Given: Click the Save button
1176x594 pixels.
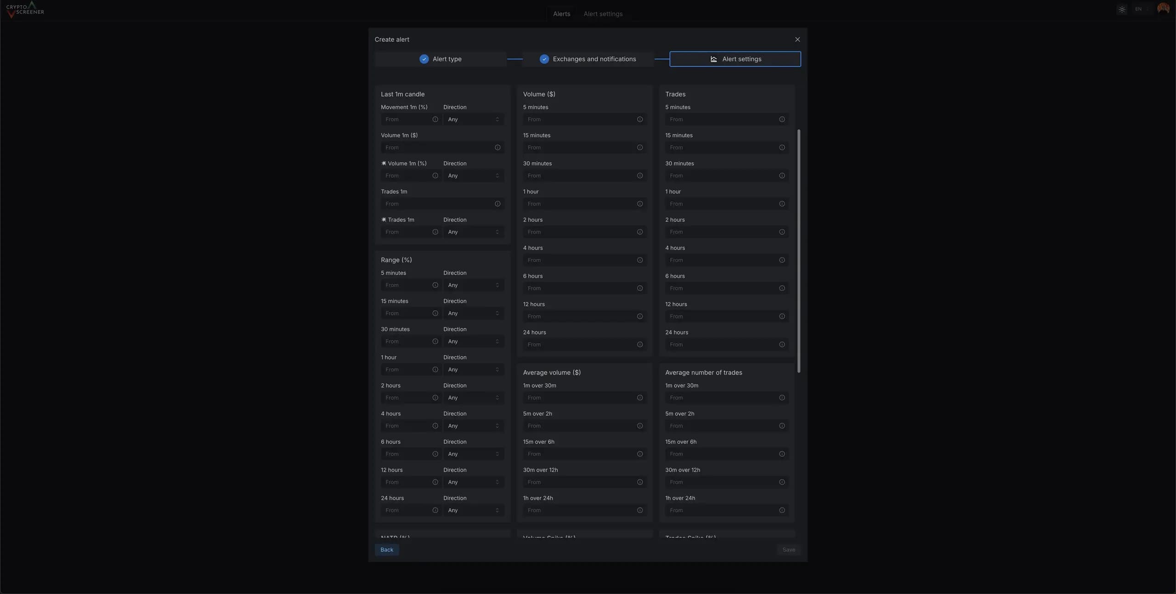Looking at the screenshot, I should (788, 550).
